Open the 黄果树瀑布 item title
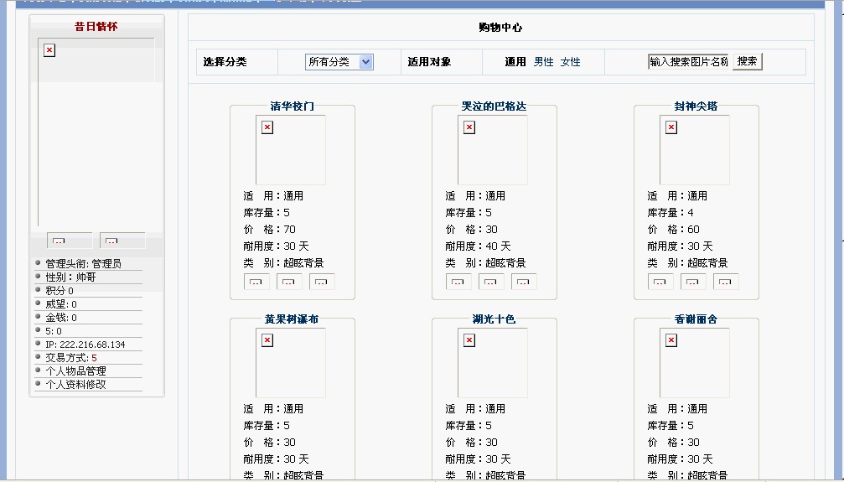This screenshot has height=482, width=844. (x=292, y=319)
